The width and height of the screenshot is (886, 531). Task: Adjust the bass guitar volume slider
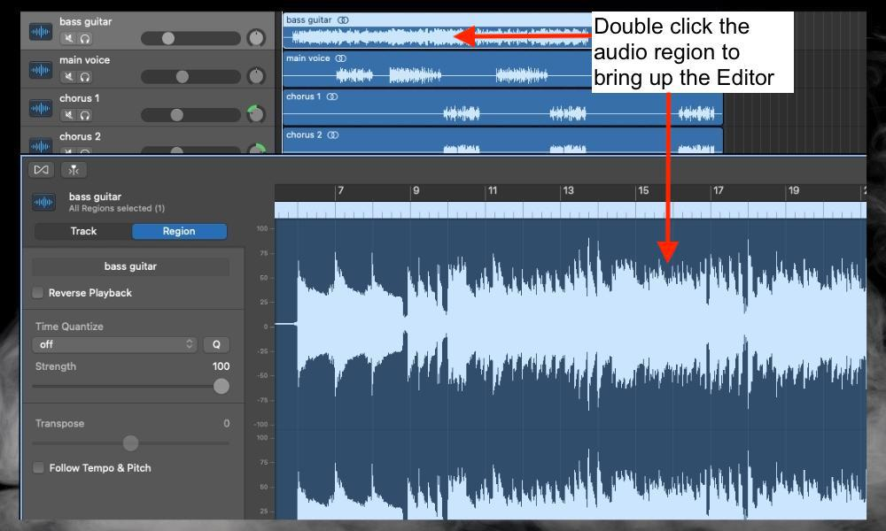[190, 38]
